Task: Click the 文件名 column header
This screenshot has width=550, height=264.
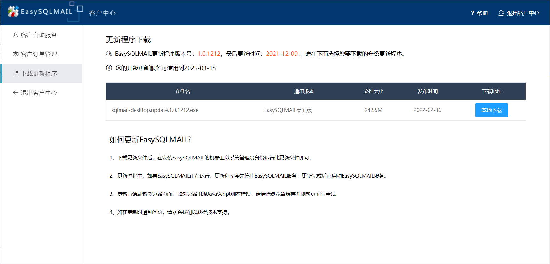Action: 182,91
